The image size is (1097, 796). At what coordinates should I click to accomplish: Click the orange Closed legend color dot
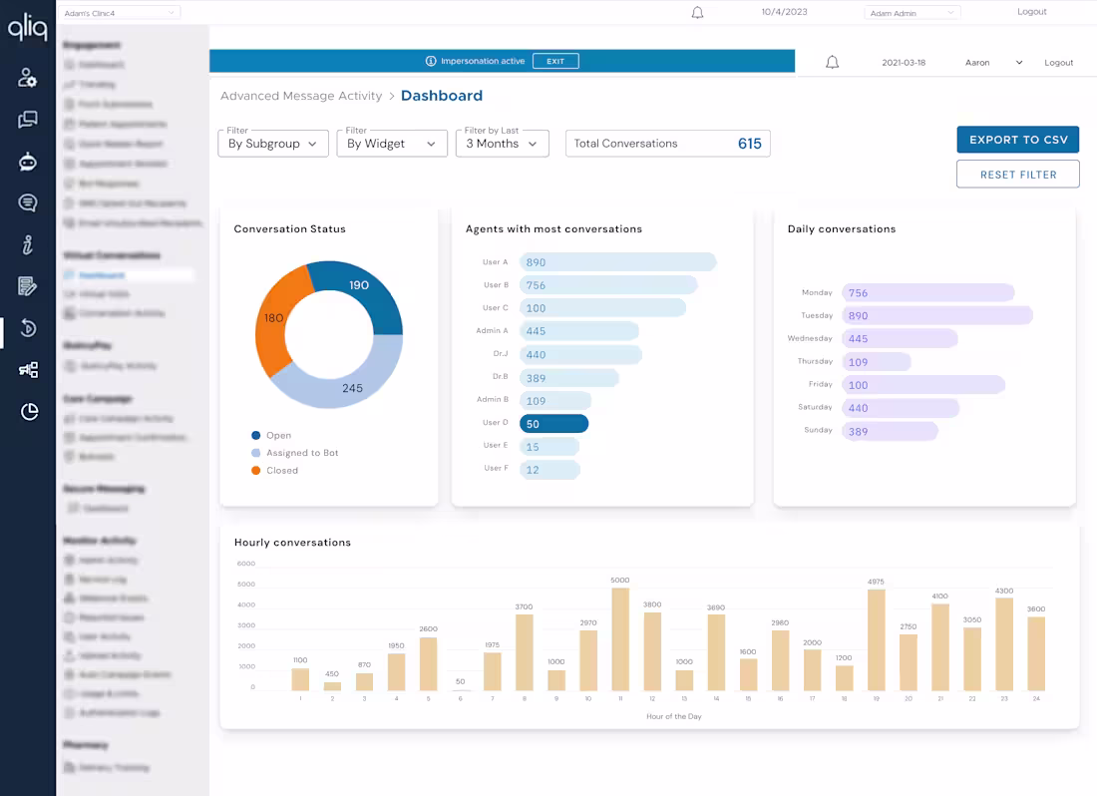coord(257,470)
